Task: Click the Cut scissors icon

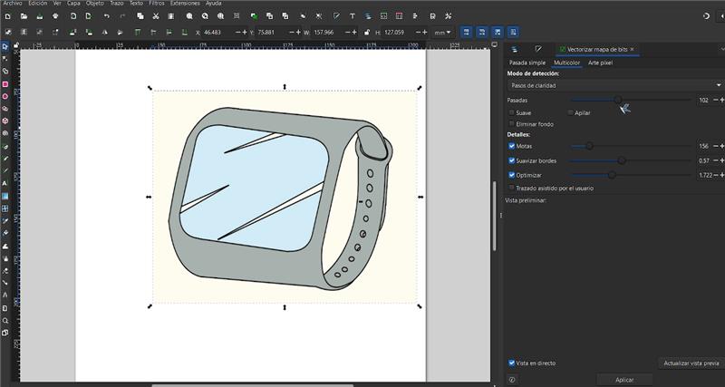Action: tap(156, 16)
